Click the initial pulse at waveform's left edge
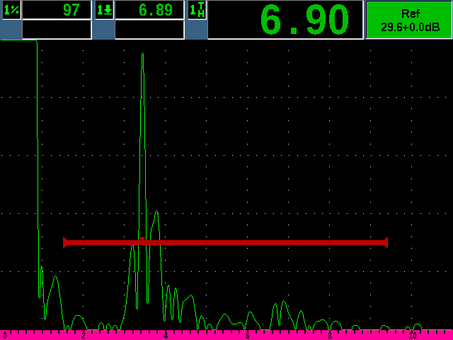 [36, 142]
